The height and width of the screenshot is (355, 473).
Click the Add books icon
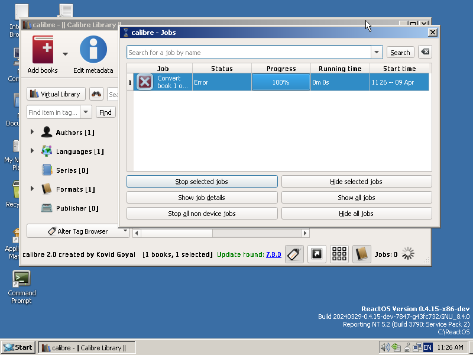[x=43, y=50]
